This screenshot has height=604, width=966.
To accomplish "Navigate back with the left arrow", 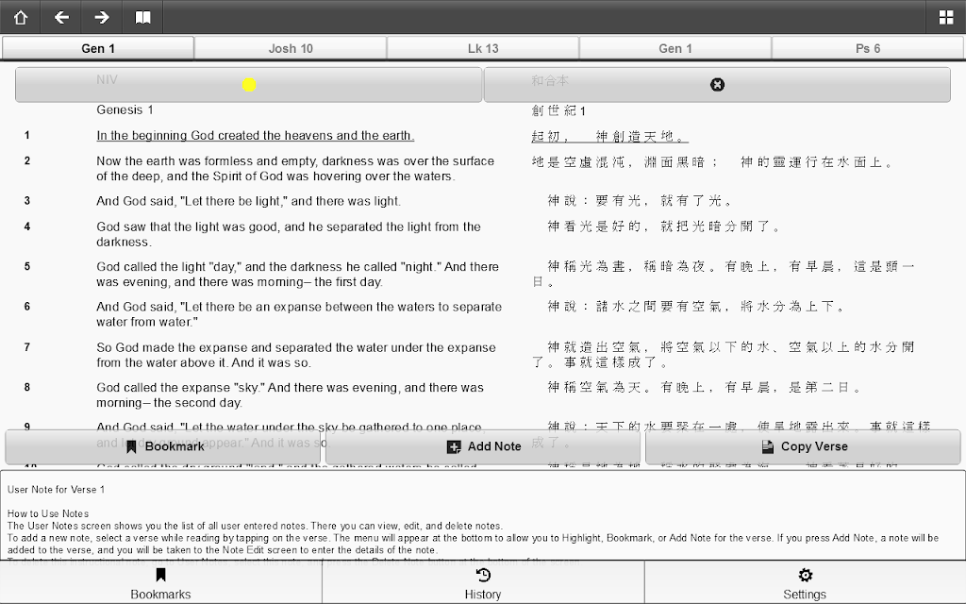I will (x=61, y=17).
